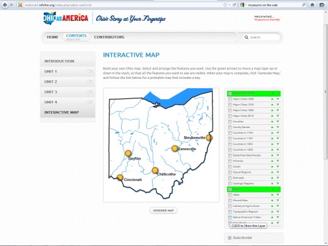Viewport: 328px width, 246px height.
Task: Check the Counties layer box
Action: 230,122
